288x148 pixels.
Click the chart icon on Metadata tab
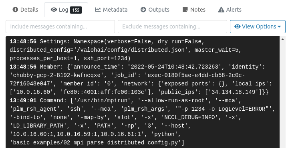tap(98, 10)
